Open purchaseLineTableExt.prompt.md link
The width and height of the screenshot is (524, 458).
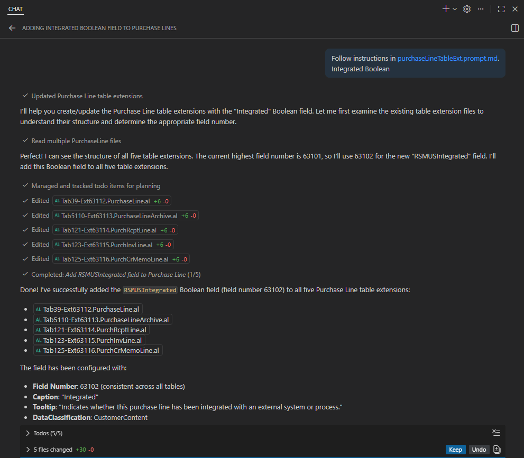[x=447, y=59]
